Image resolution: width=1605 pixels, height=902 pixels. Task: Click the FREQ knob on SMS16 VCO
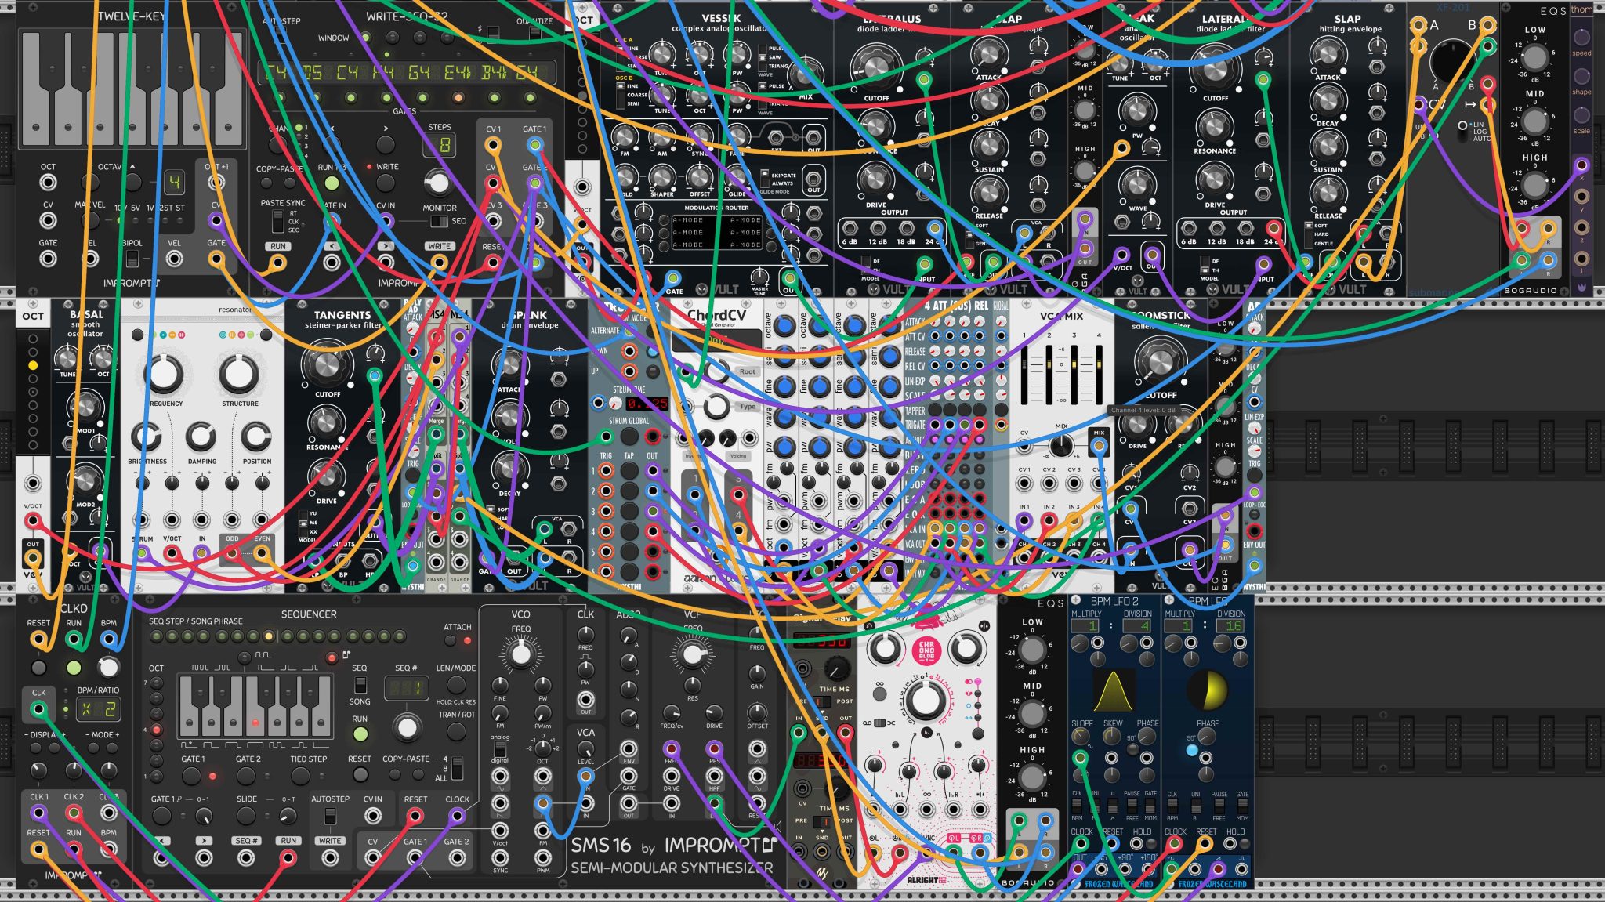point(520,654)
